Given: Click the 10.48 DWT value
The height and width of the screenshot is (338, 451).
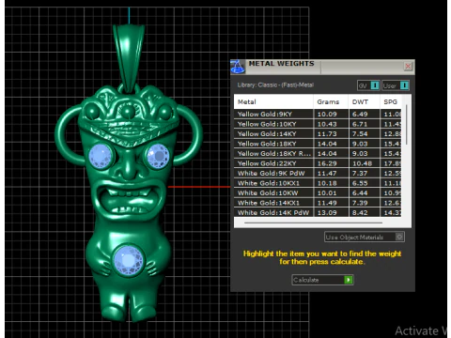Looking at the screenshot, I should point(363,163).
